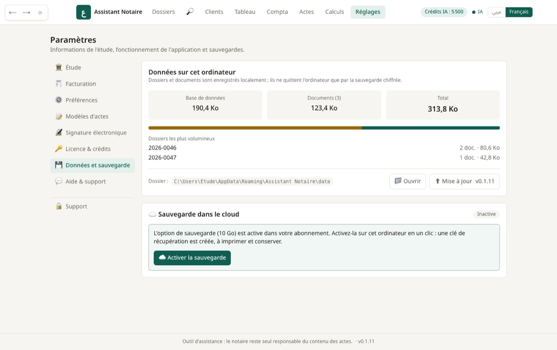Click the value 2 doc. · 80,6 Ko

(479, 148)
